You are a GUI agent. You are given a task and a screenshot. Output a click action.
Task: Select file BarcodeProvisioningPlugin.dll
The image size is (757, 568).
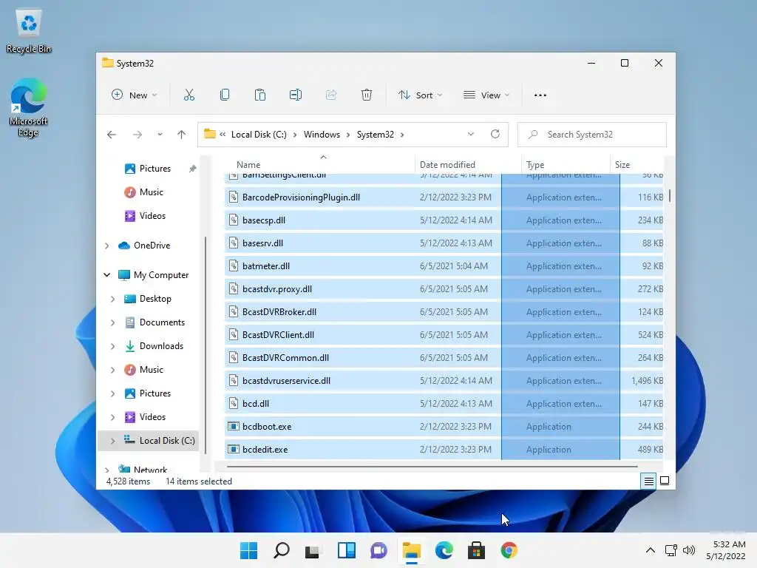click(444, 197)
